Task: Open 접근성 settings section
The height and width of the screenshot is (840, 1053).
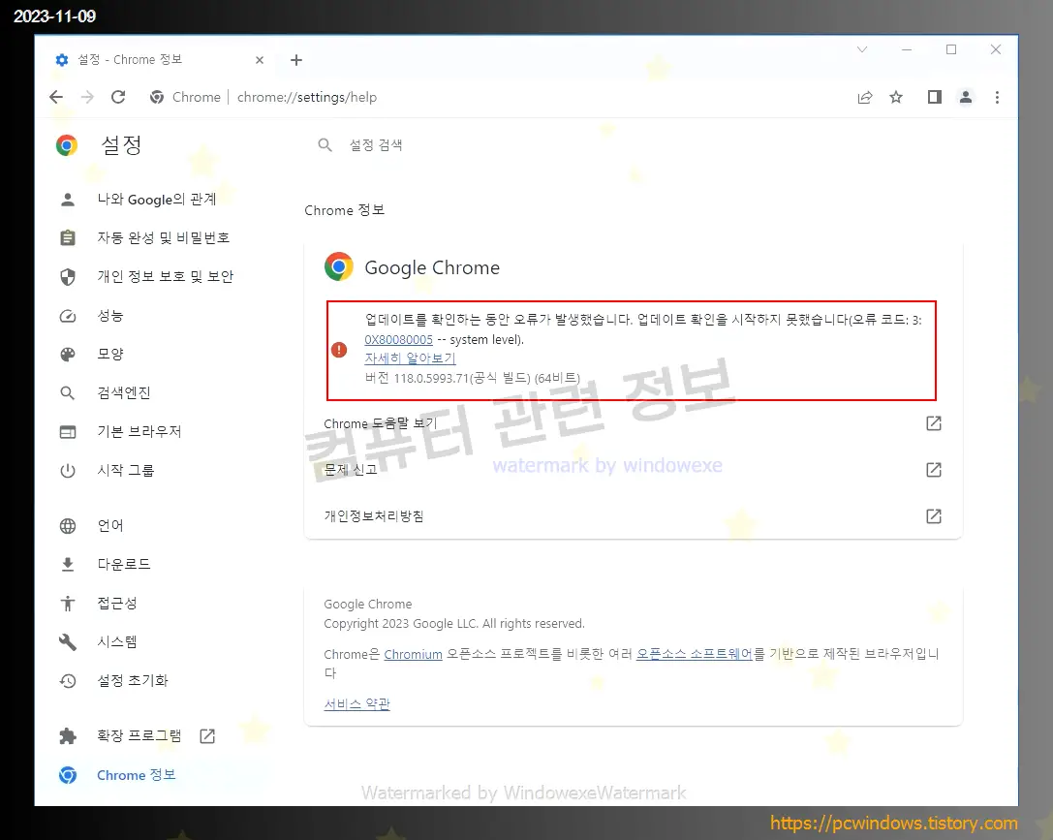Action: (x=117, y=603)
